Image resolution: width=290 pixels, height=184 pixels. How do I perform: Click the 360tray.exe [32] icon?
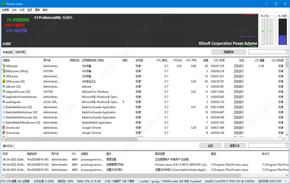[x=4, y=81]
